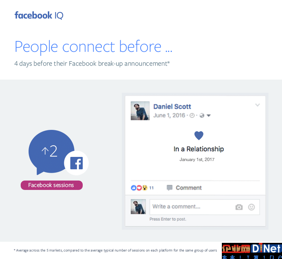Screen dimensions: 282x259
Task: Click the Wow face reaction icon
Action: 145,188
